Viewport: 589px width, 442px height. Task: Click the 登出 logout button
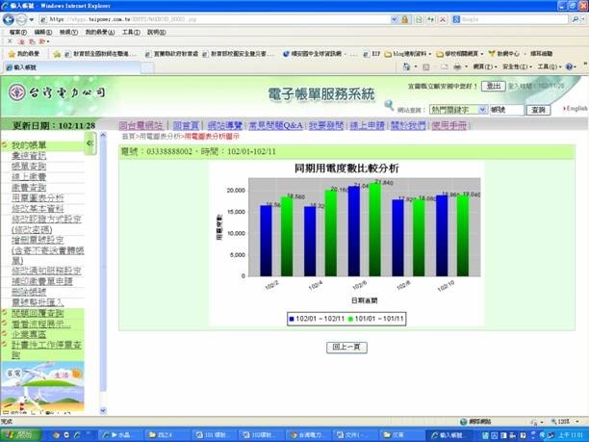tap(493, 86)
